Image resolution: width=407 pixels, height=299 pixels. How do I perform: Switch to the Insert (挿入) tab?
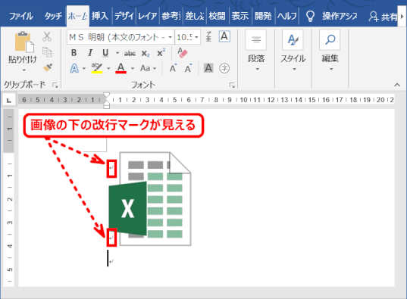(x=100, y=16)
